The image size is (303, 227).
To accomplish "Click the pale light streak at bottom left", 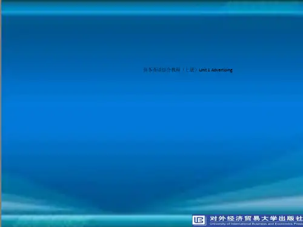I will pos(30,204).
